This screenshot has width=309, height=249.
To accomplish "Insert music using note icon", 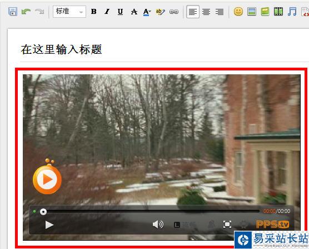I will pos(292,12).
